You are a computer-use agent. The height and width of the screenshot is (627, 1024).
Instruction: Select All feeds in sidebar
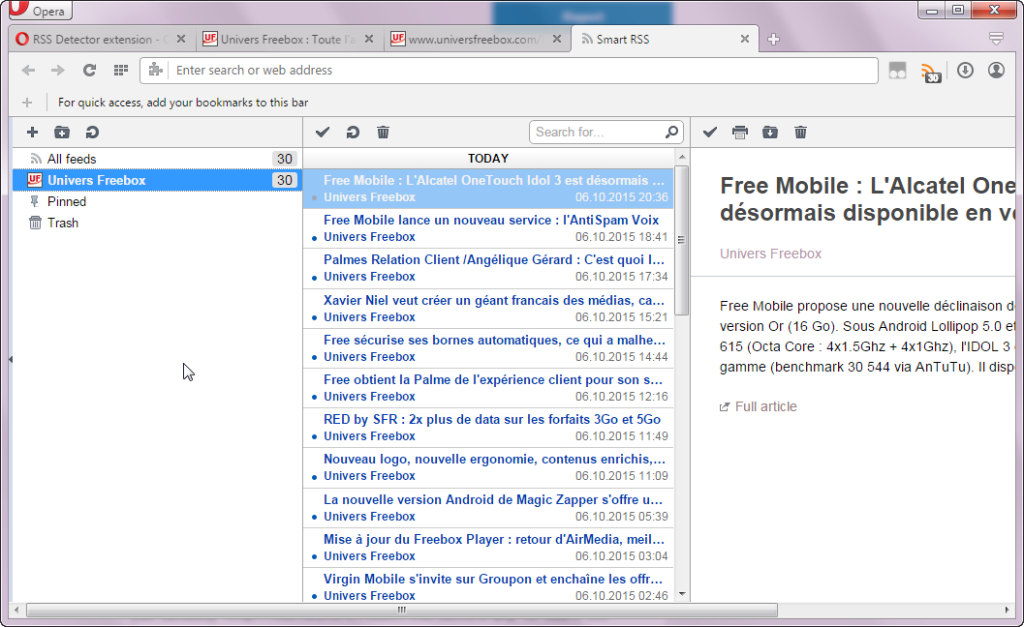[157, 159]
